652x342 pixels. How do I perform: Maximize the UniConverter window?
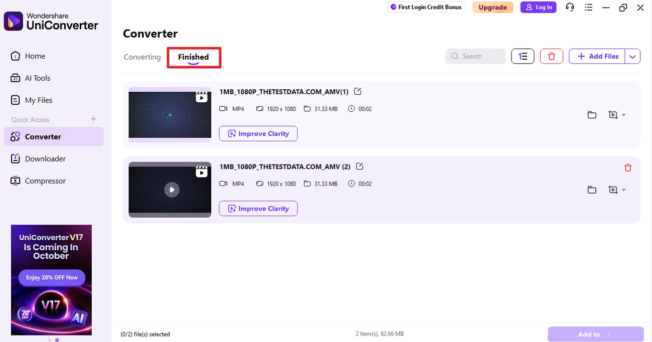pyautogui.click(x=623, y=8)
